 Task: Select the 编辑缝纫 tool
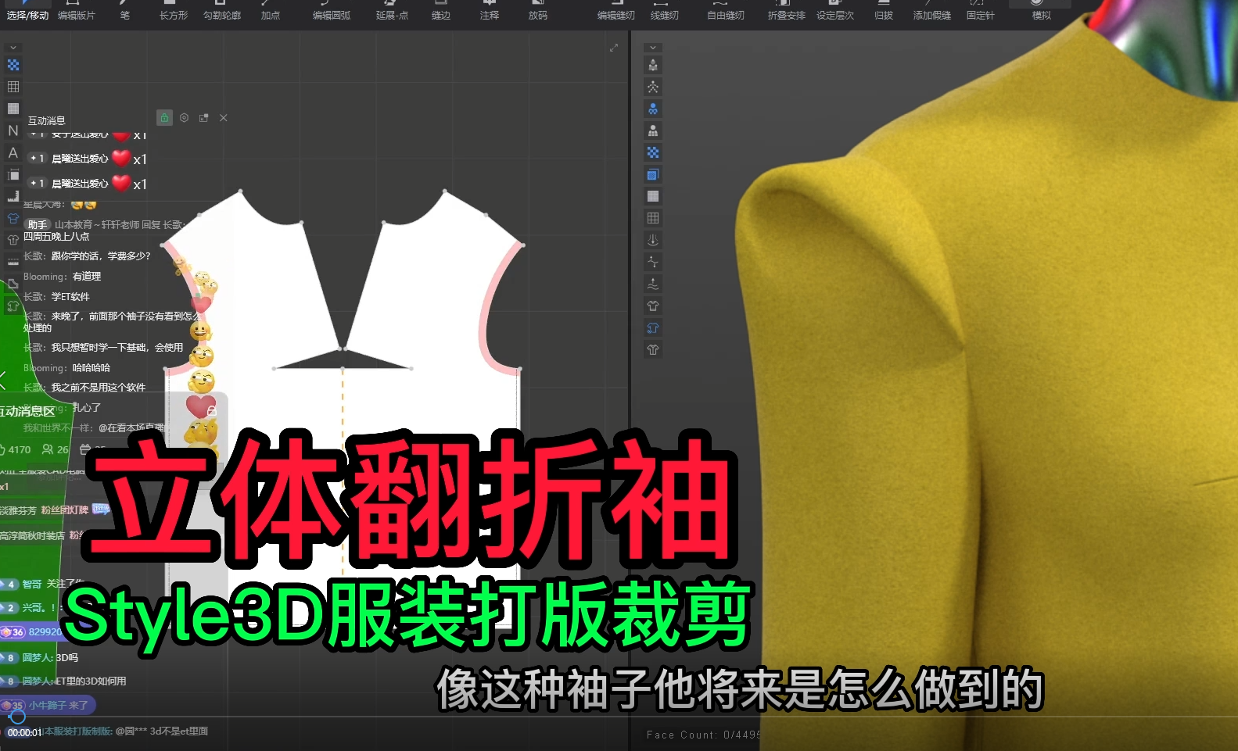616,11
